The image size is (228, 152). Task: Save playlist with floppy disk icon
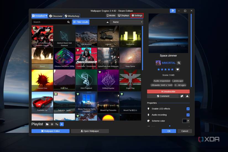click(52, 124)
